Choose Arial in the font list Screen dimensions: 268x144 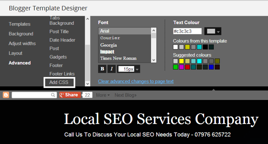[125, 31]
